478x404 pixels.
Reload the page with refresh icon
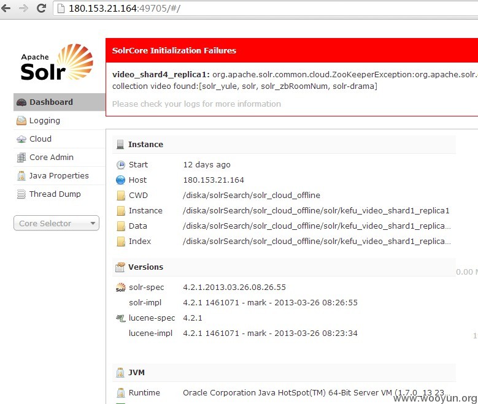tap(41, 8)
